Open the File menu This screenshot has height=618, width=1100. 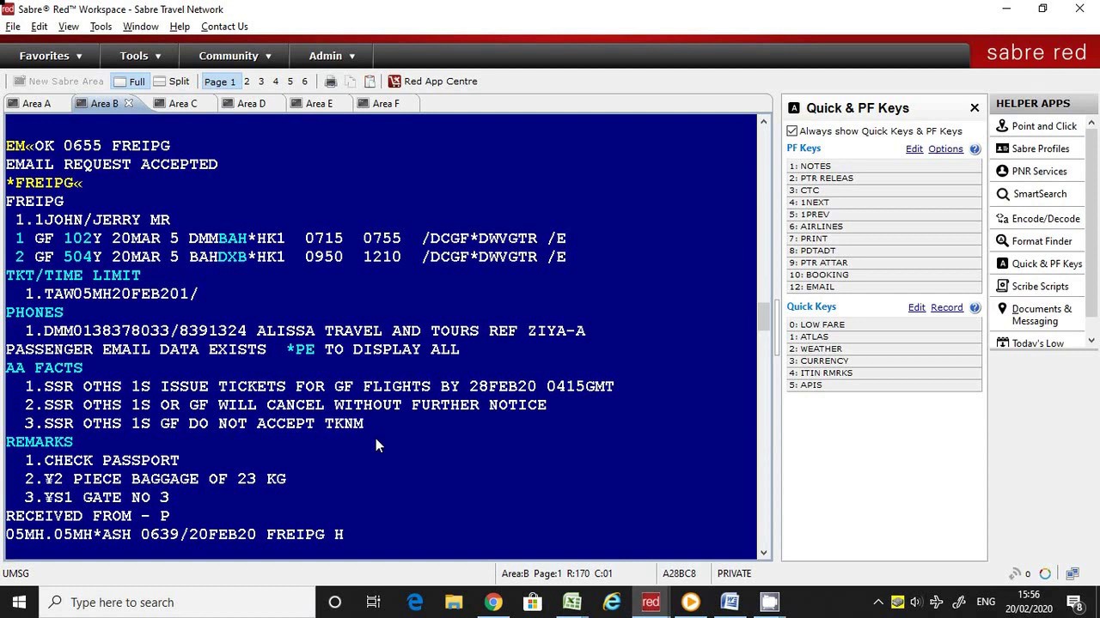[13, 27]
